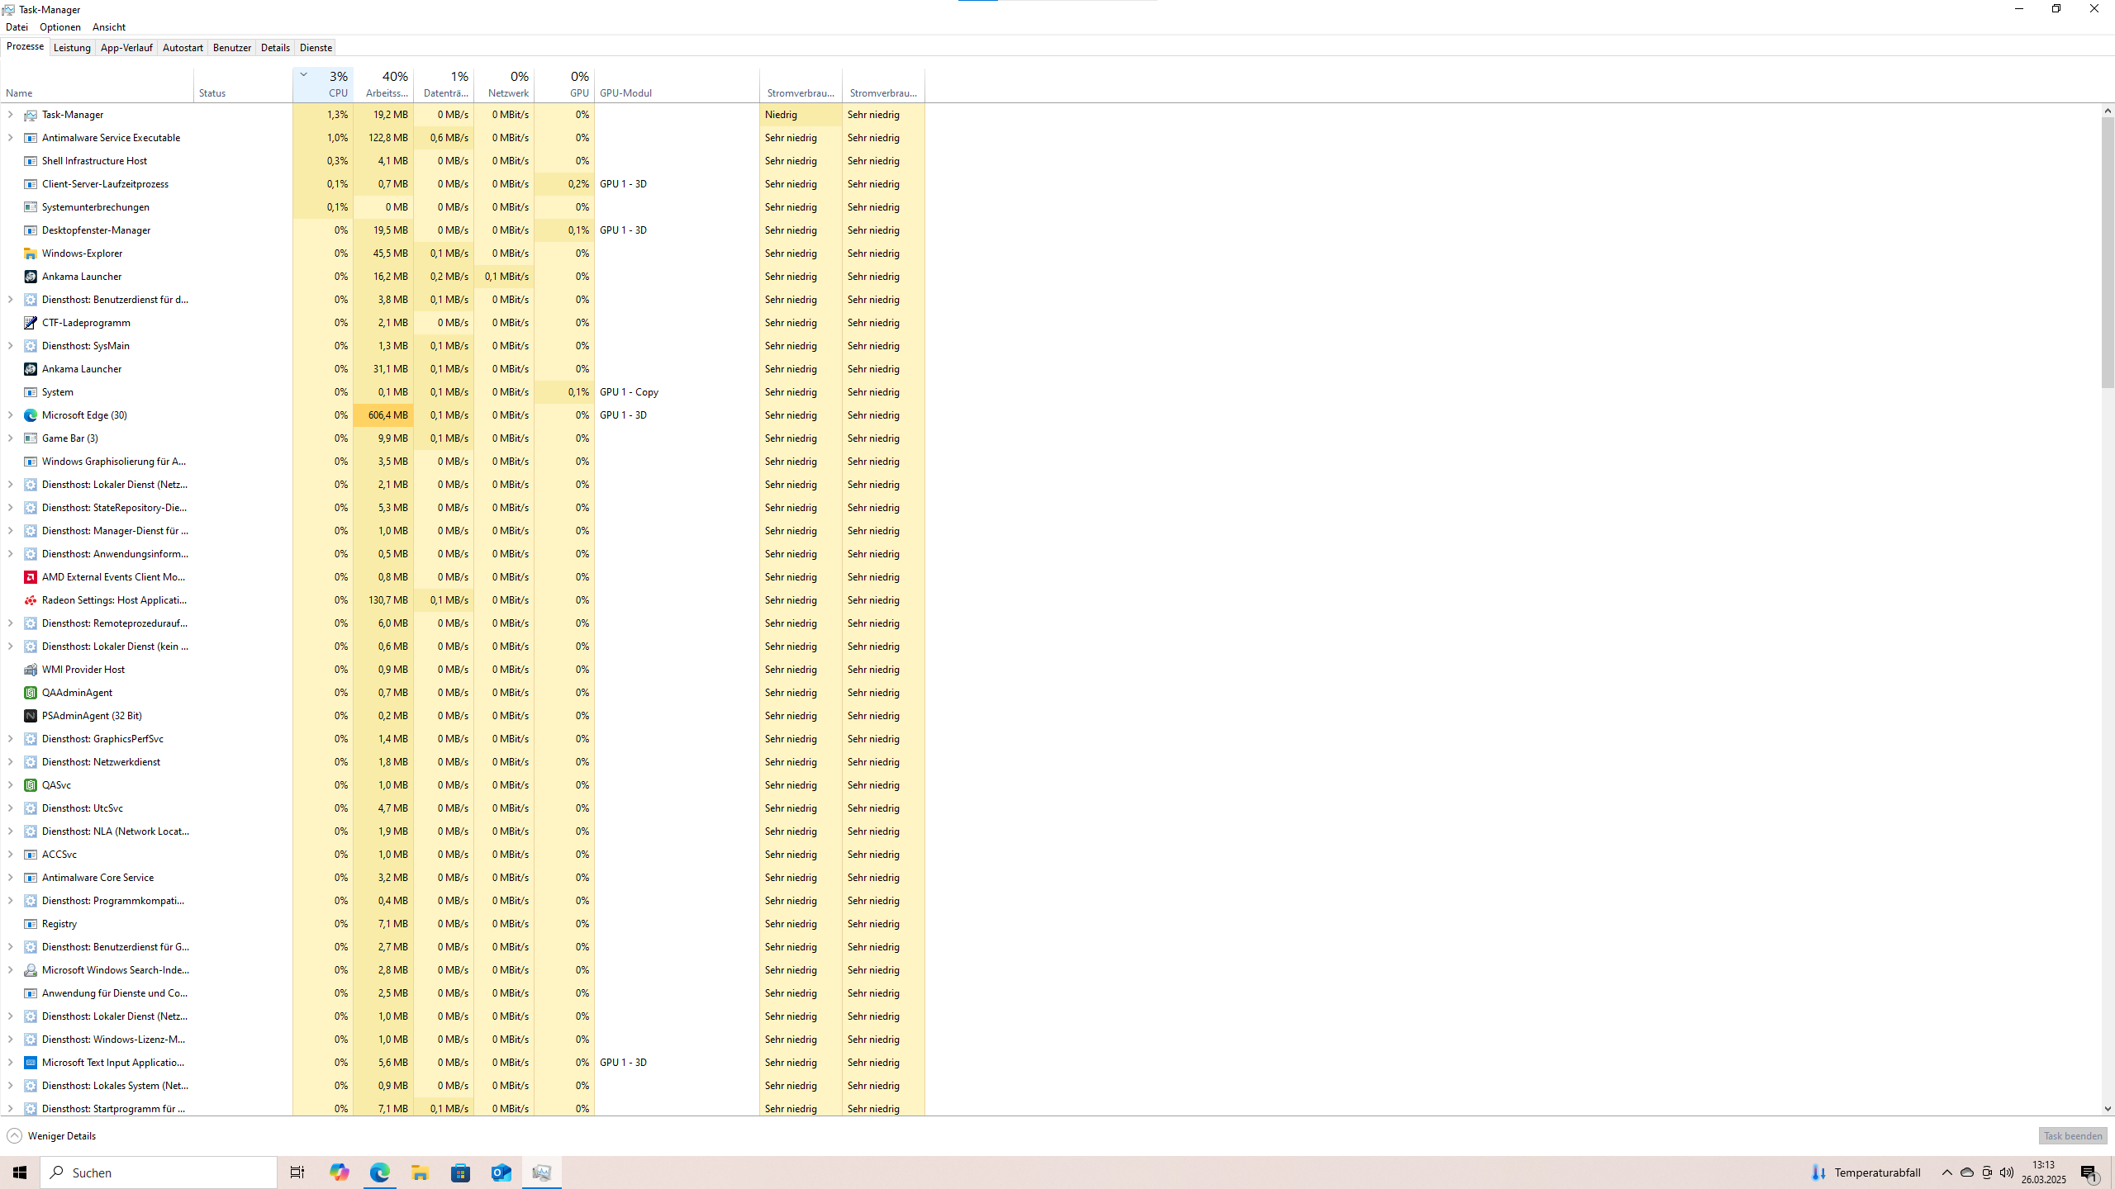Image resolution: width=2115 pixels, height=1189 pixels.
Task: Expand the Antimalware Service Executable entry
Action: point(10,138)
